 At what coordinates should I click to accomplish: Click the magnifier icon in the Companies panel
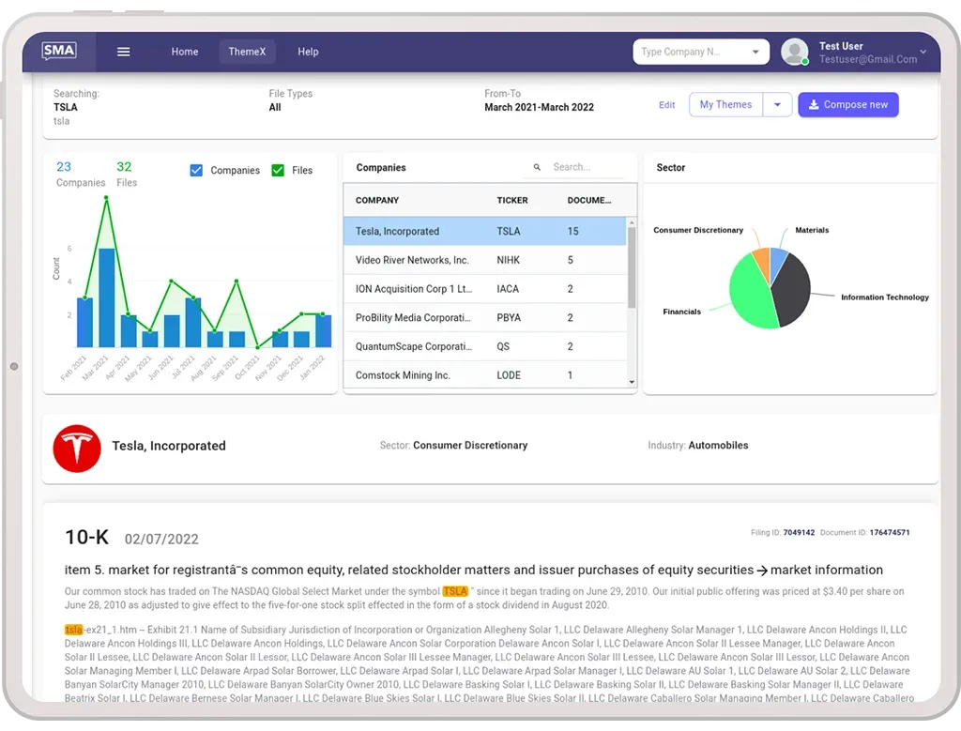click(536, 165)
